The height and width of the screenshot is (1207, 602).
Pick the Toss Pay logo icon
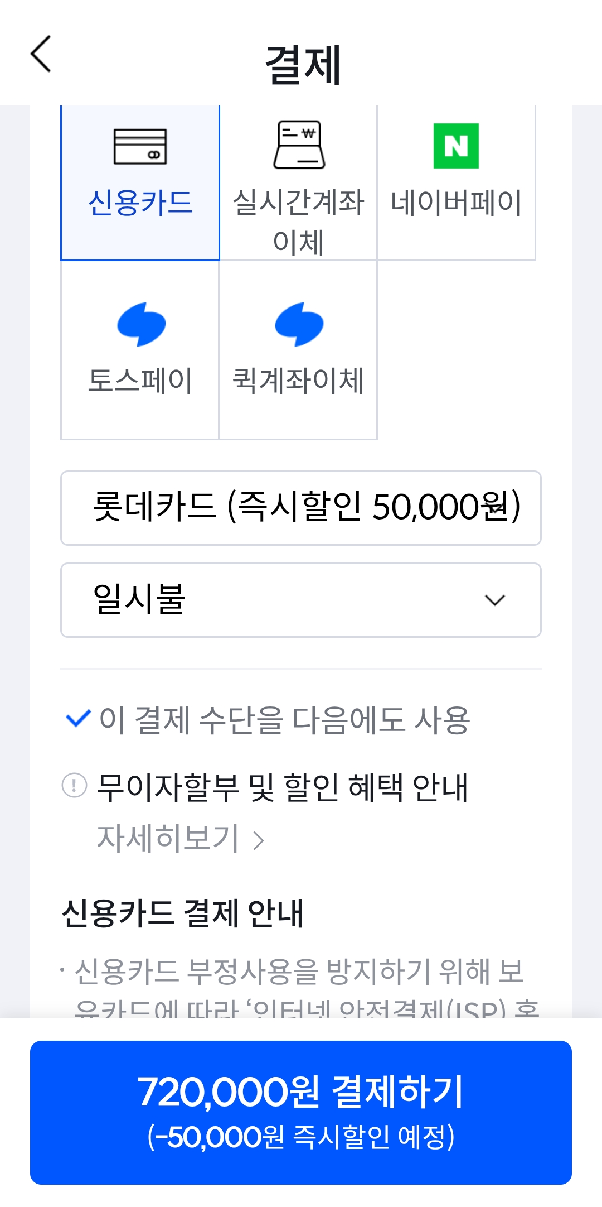(x=141, y=324)
